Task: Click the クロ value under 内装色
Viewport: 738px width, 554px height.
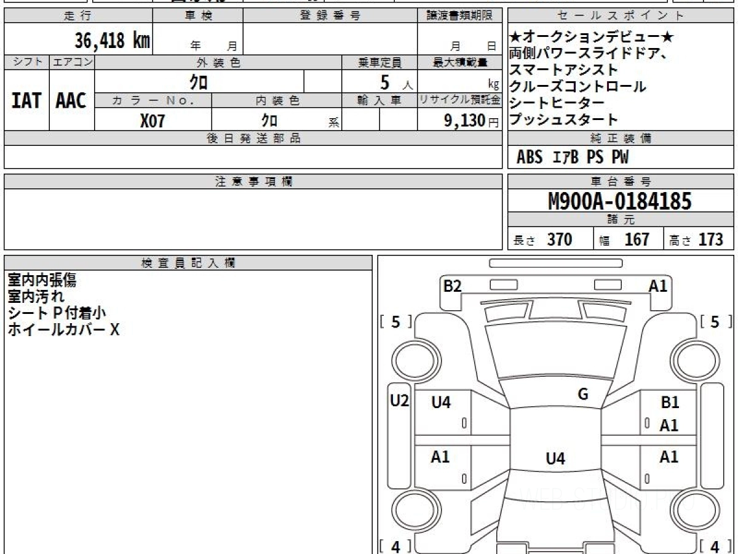Action: 269,120
